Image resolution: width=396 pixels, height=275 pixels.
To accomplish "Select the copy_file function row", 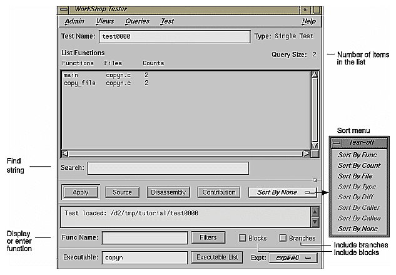I will [186, 83].
